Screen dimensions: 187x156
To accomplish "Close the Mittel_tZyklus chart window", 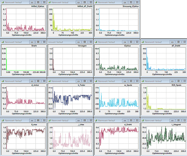I will point(44,2).
